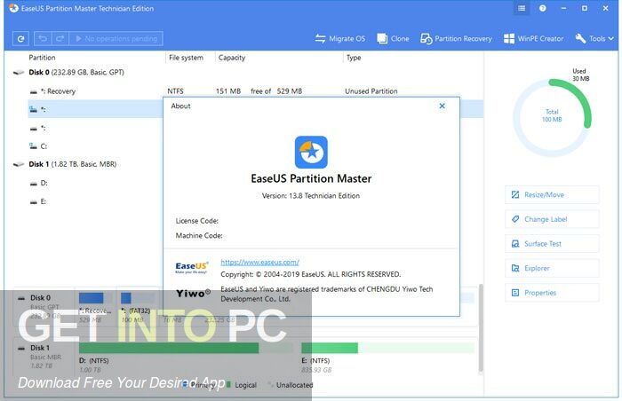The image size is (622, 401).
Task: Open the Clone tool
Action: point(393,38)
